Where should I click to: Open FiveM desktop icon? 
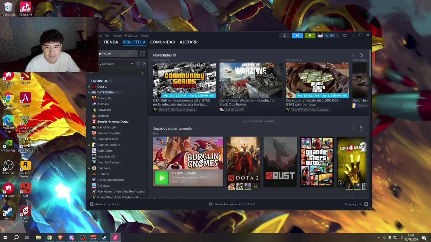(25, 97)
